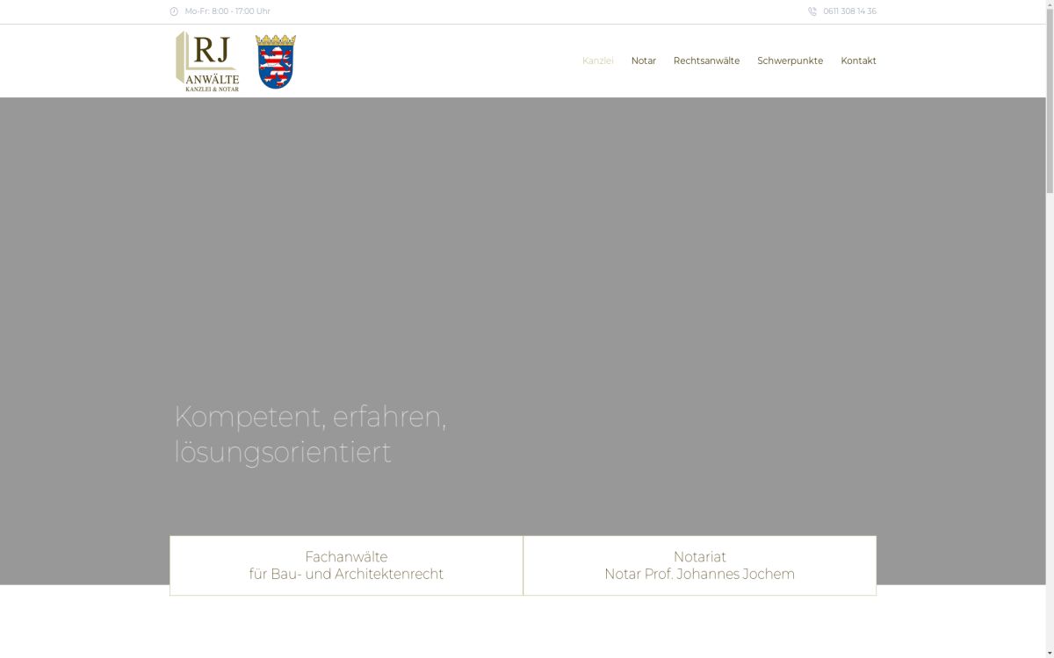Dial the phone number 0611 308 14 36

pyautogui.click(x=849, y=11)
